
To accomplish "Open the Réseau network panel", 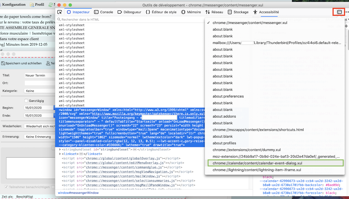I will (214, 12).
